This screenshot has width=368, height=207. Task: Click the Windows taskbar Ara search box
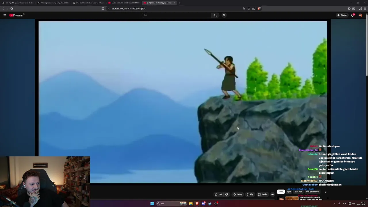point(172,204)
